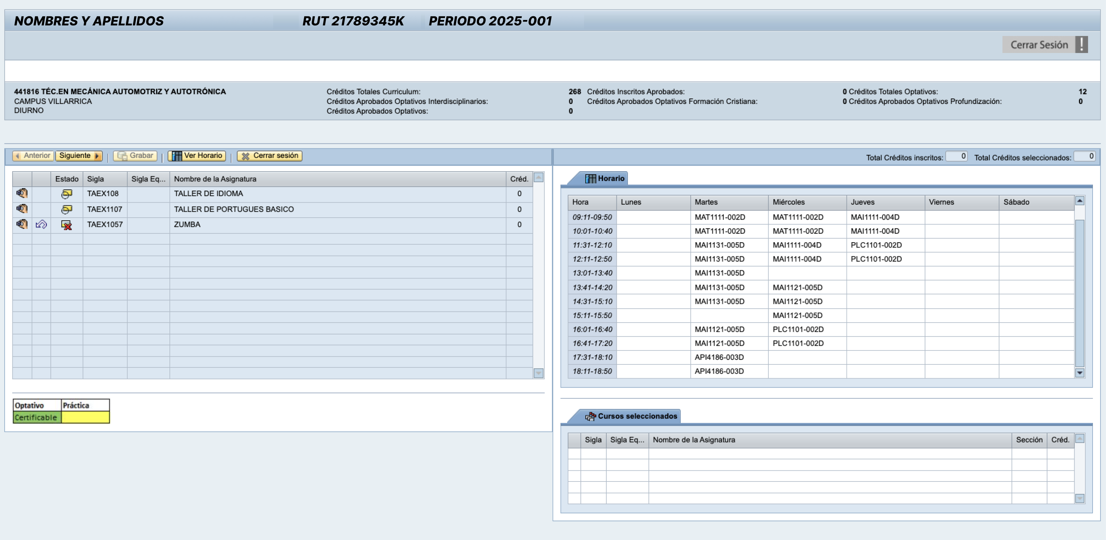Screen dimensions: 1106x540
Task: Click the green Certificable legend swatch
Action: pos(37,417)
